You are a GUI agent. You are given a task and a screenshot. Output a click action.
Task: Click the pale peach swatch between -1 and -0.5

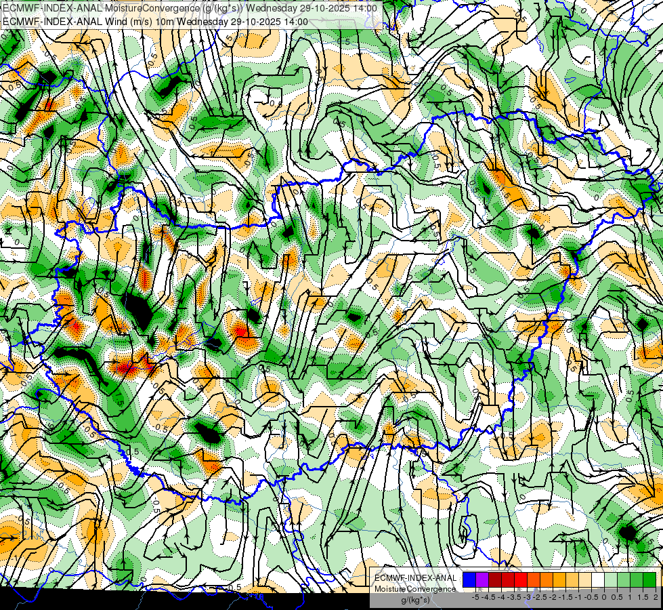(585, 579)
